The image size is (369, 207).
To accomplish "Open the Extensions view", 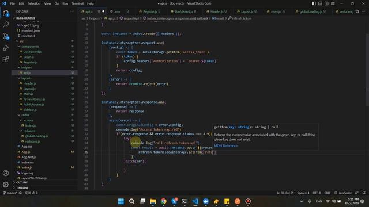I will 6,59.
